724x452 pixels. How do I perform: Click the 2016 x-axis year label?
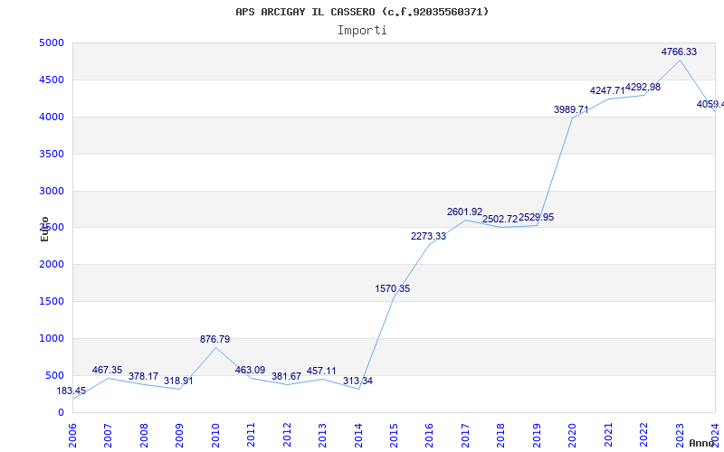click(430, 435)
